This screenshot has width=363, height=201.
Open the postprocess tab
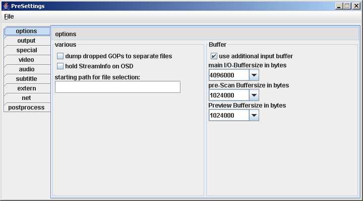(x=26, y=108)
